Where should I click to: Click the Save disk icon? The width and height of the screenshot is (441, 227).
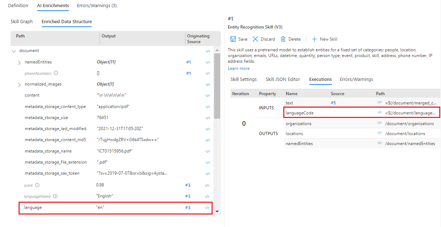coord(233,39)
